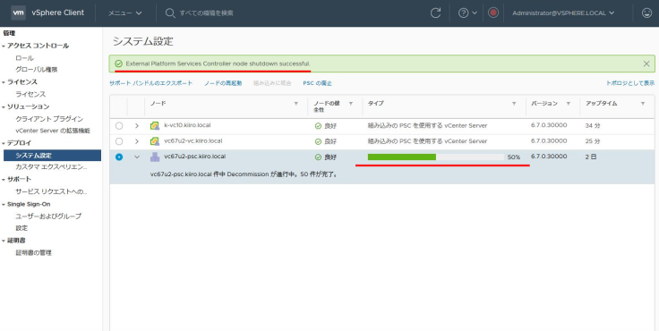
Task: Open filter icon on タイプ column
Action: coord(514,104)
